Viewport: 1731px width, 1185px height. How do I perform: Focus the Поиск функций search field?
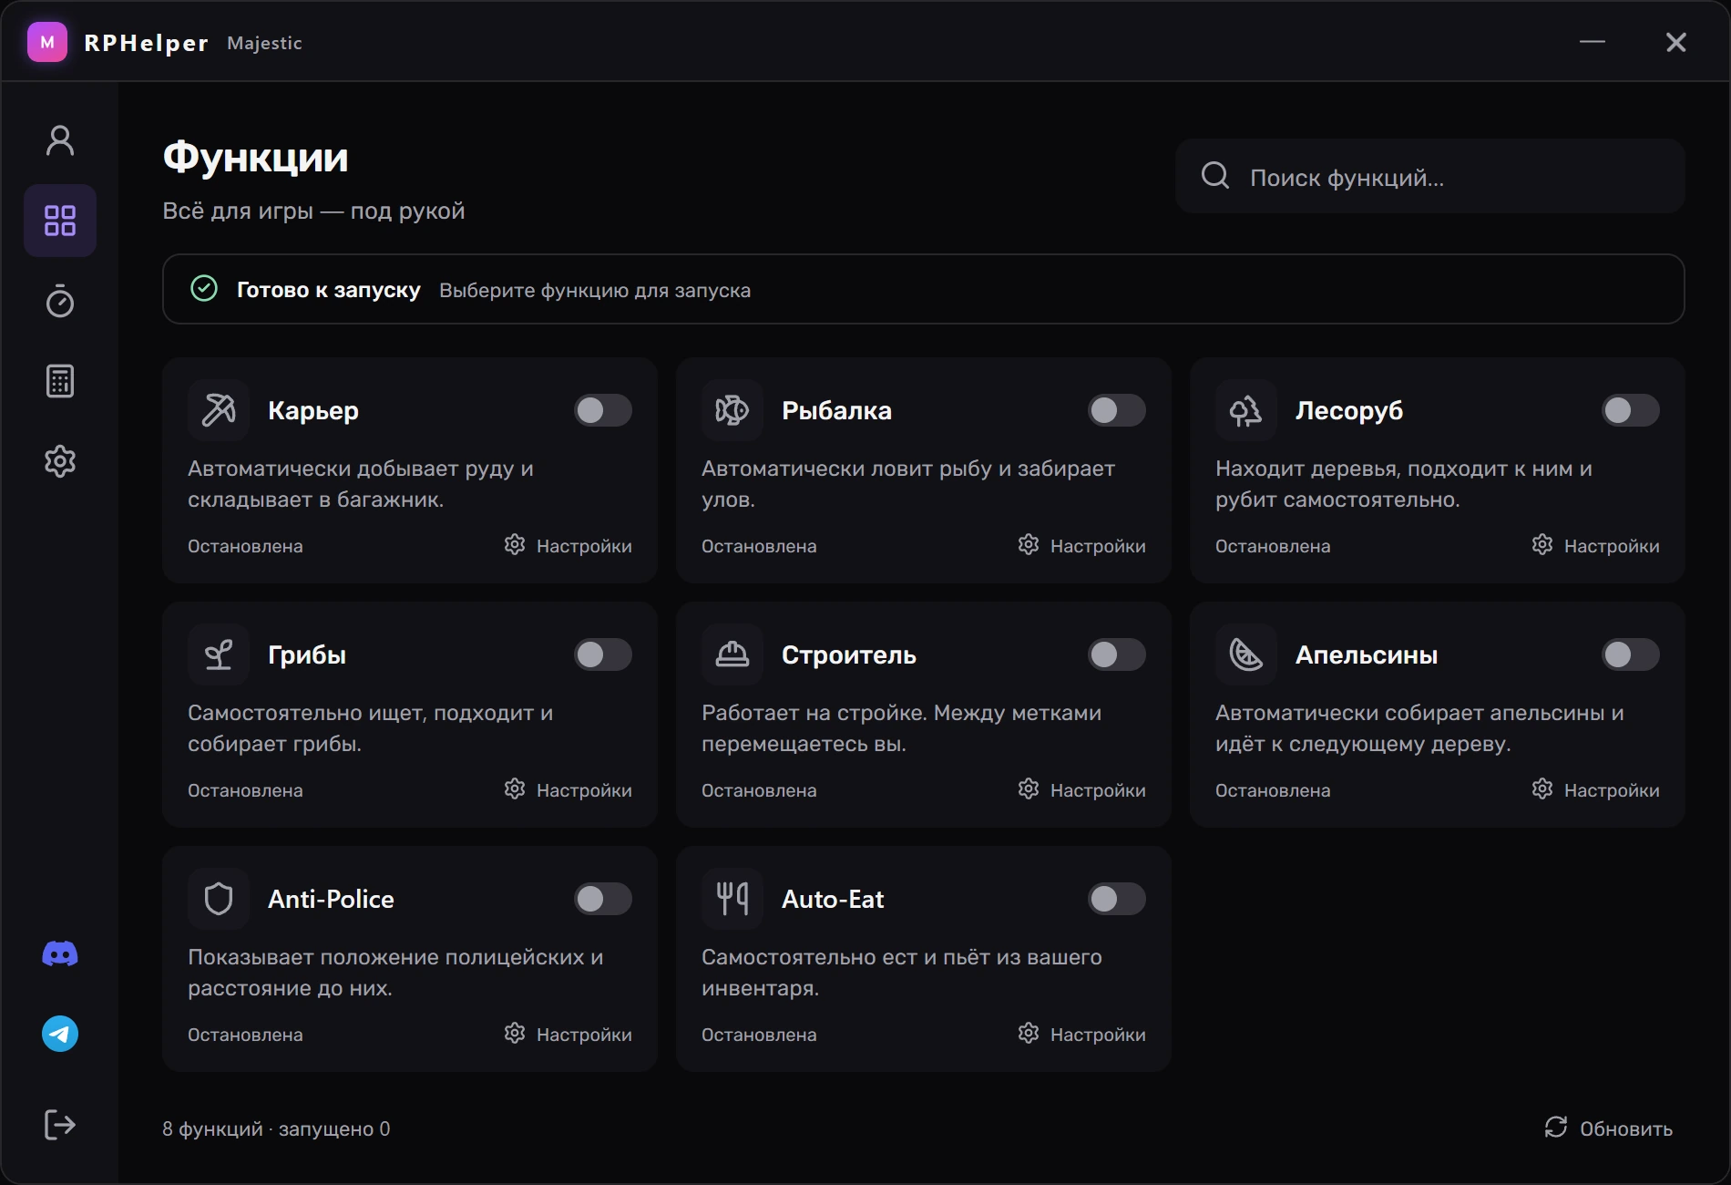(x=1429, y=176)
